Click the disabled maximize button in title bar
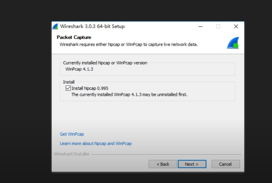The image size is (272, 183). point(218,26)
